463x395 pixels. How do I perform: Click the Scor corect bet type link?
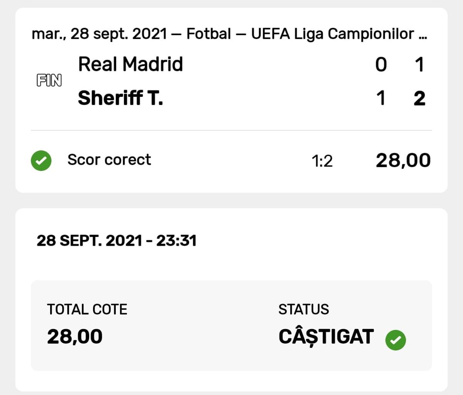click(x=109, y=160)
